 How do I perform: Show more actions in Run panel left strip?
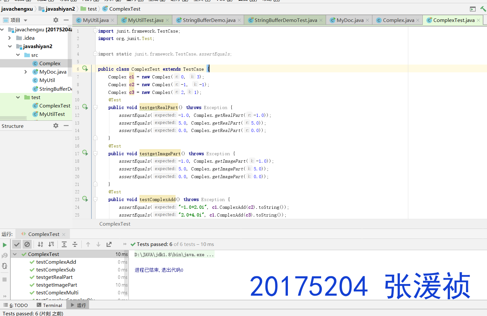pyautogui.click(x=5, y=296)
